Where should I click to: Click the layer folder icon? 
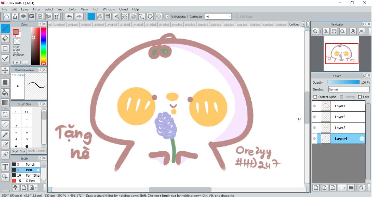pyautogui.click(x=351, y=188)
